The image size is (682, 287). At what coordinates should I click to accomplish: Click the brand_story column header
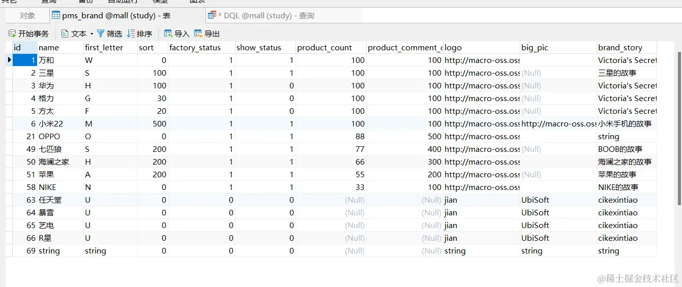[627, 47]
